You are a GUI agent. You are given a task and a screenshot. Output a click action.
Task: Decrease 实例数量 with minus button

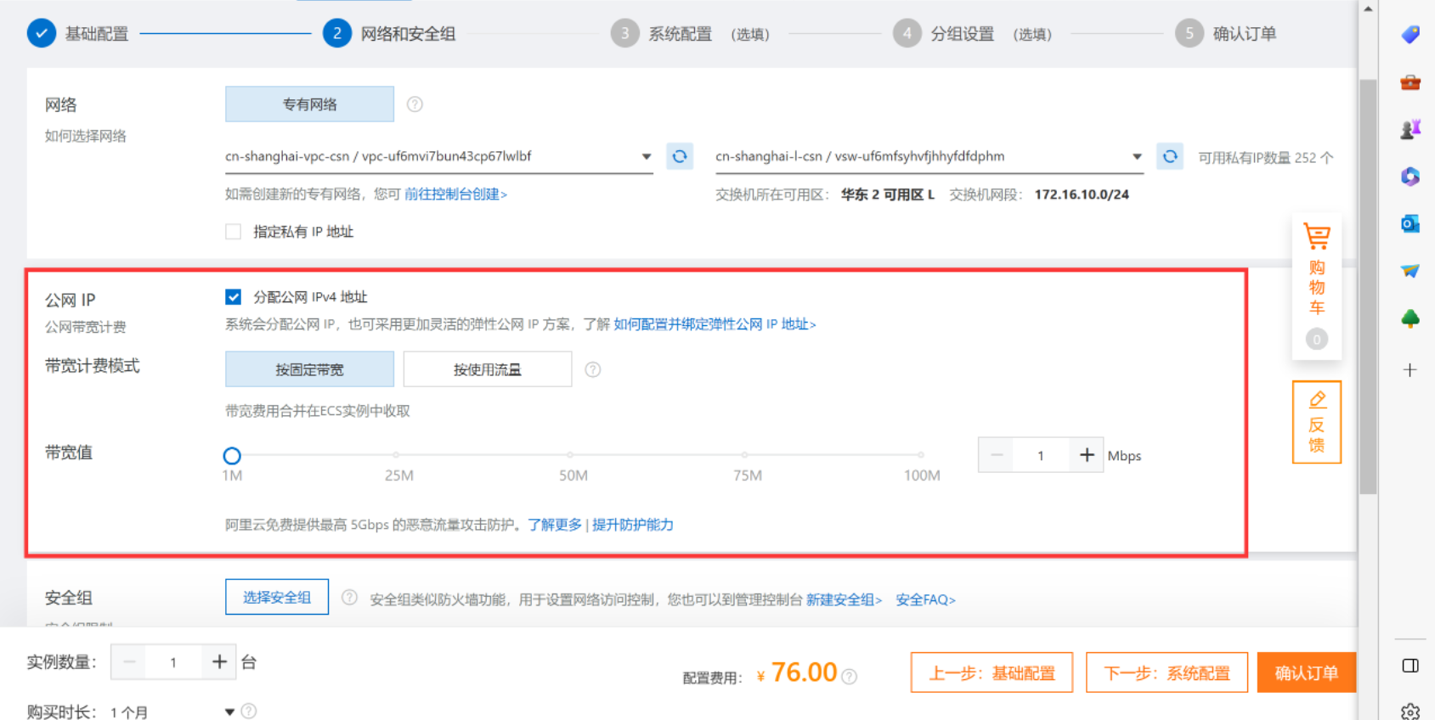click(128, 661)
